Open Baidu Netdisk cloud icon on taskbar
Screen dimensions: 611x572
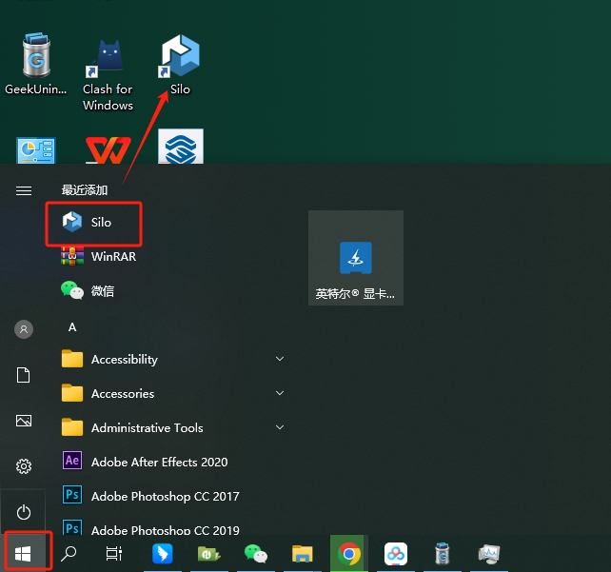pyautogui.click(x=396, y=554)
